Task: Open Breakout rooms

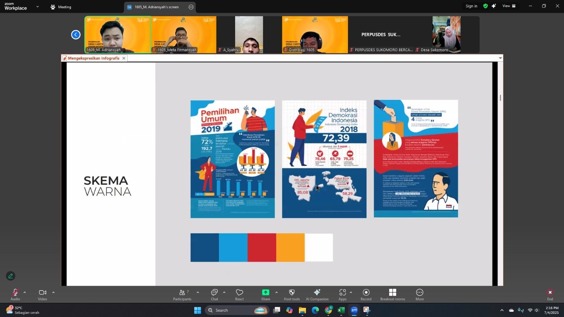Action: click(x=392, y=294)
